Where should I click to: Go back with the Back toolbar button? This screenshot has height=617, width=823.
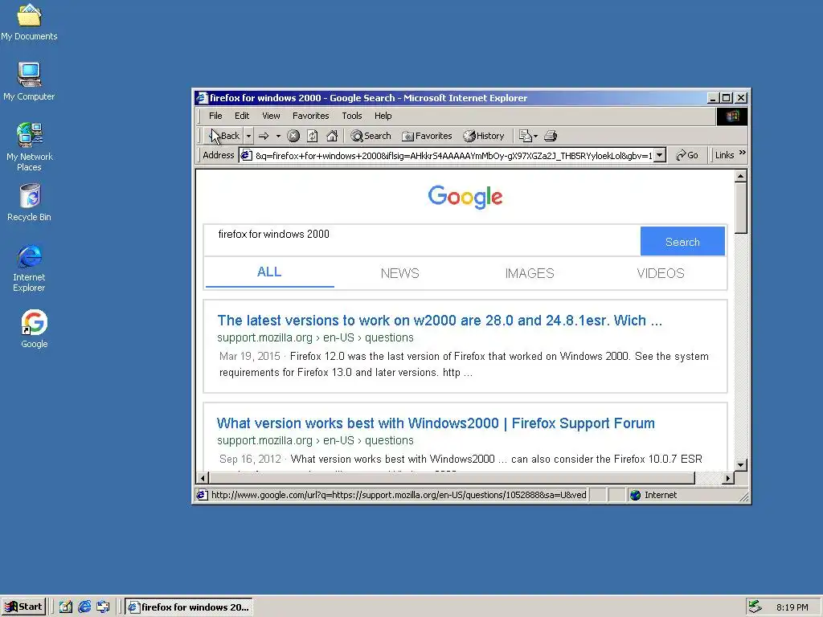[225, 136]
